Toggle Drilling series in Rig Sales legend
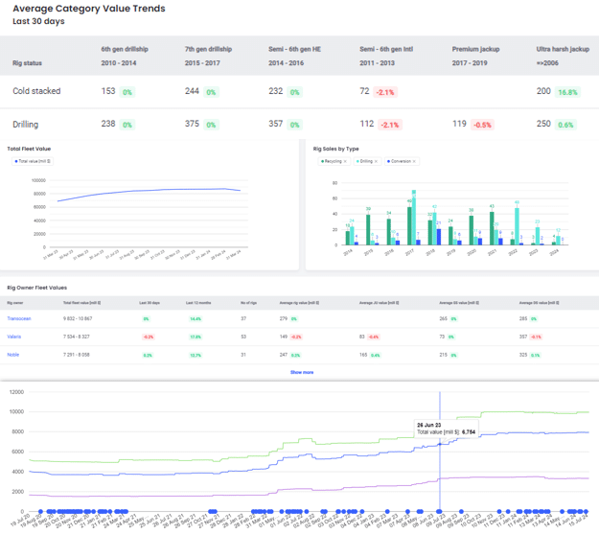This screenshot has width=599, height=534. (x=364, y=161)
